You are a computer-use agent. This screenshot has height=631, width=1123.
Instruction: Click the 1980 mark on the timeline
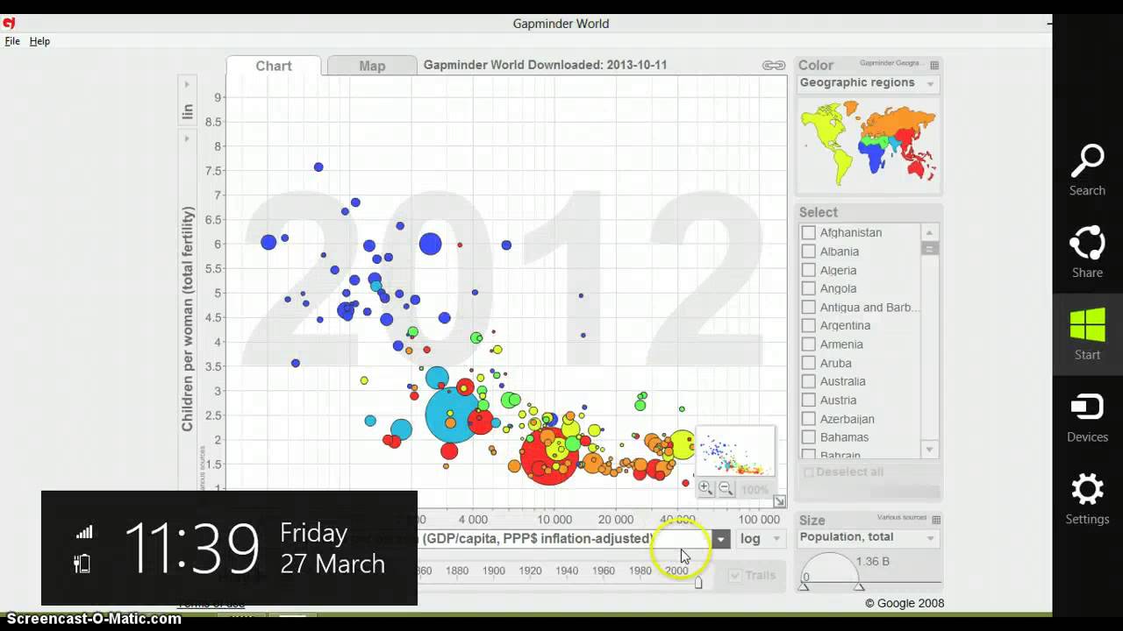pyautogui.click(x=640, y=571)
